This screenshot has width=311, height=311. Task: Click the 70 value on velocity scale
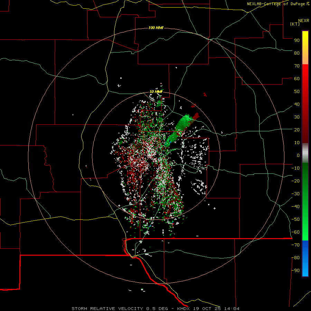(297, 66)
